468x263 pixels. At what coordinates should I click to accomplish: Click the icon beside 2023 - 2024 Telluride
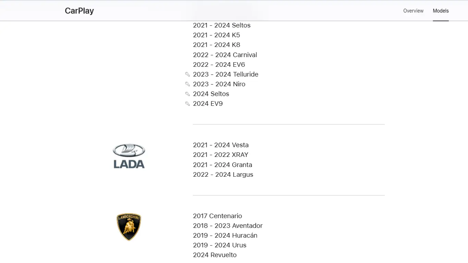pos(187,74)
